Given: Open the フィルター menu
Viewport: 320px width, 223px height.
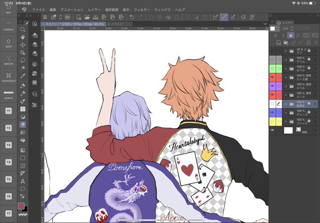Looking at the screenshot, I should pos(142,9).
